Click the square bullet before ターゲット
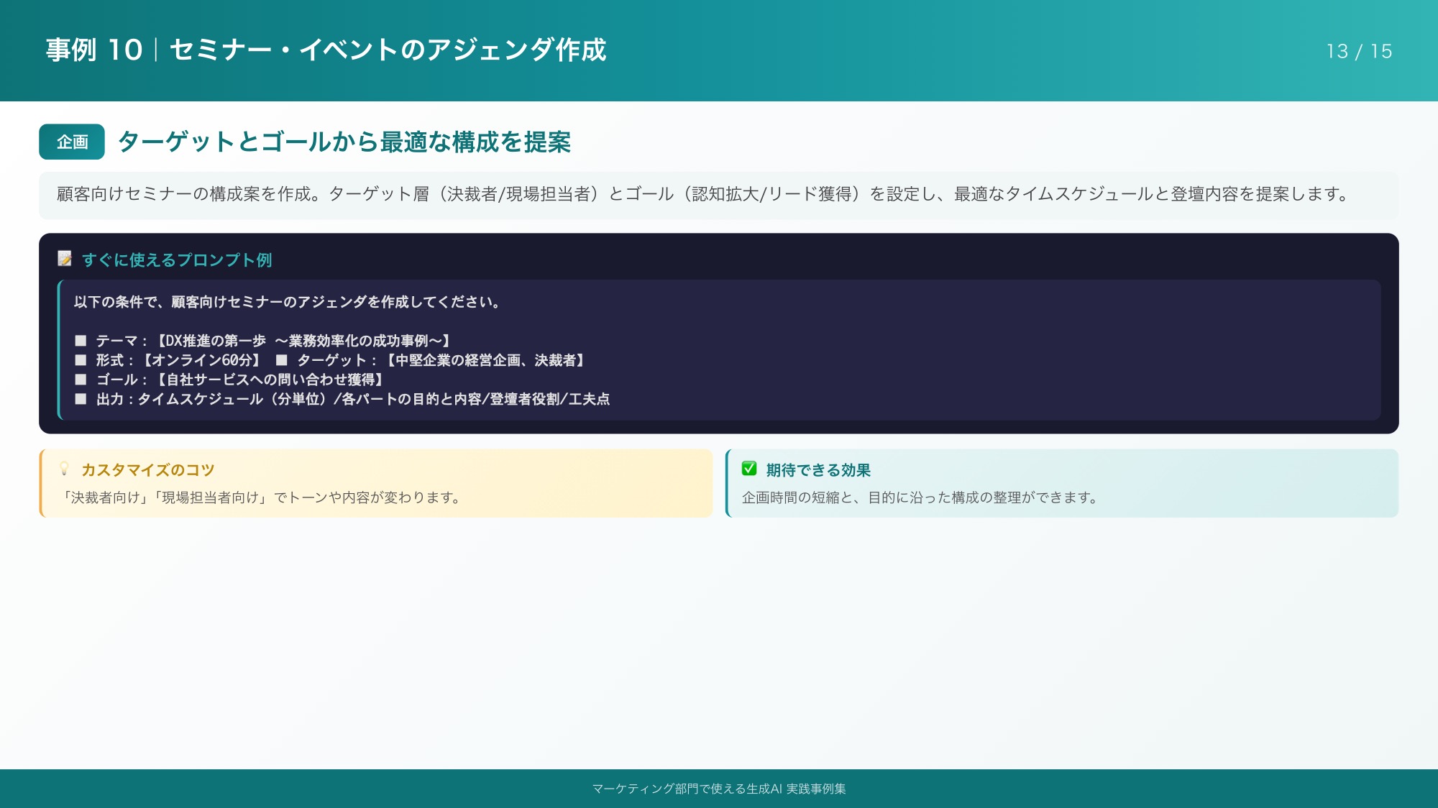Screen dimensions: 1438x808 [282, 360]
